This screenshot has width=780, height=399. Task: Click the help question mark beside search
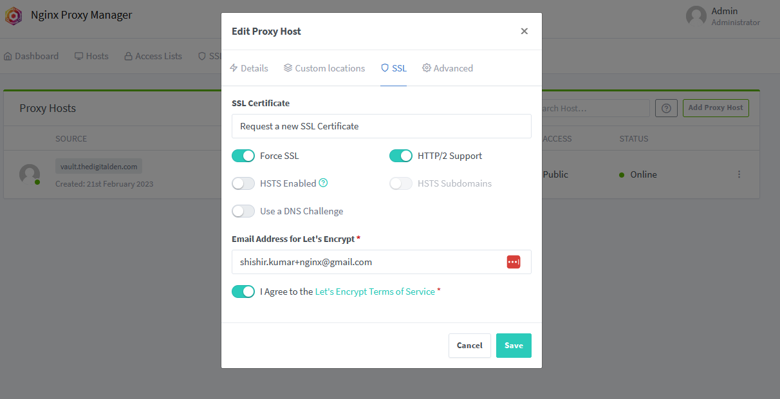pyautogui.click(x=666, y=107)
